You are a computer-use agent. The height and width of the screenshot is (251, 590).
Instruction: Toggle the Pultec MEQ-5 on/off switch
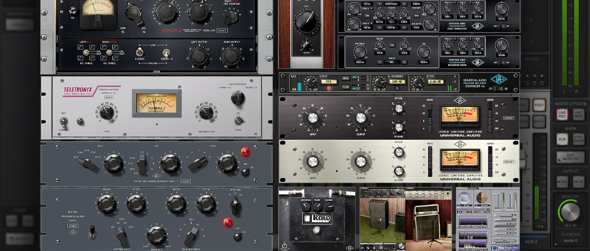pos(245,172)
